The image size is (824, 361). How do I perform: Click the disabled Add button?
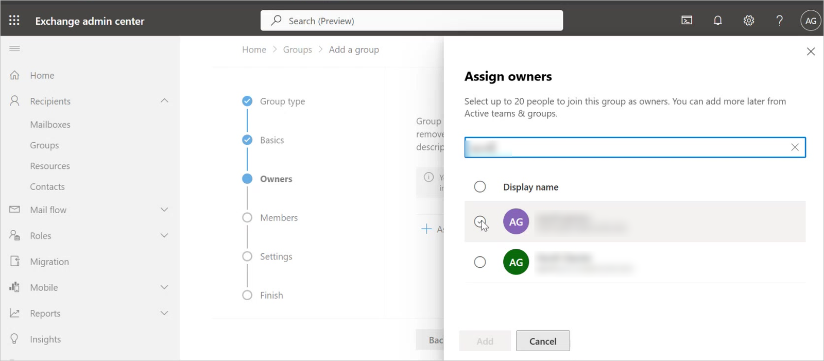click(485, 341)
